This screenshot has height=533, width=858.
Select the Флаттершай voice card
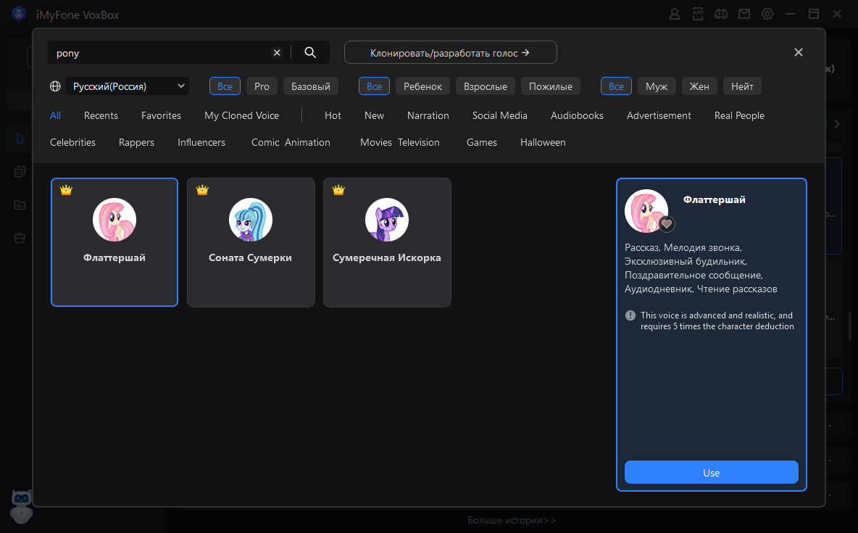[114, 242]
